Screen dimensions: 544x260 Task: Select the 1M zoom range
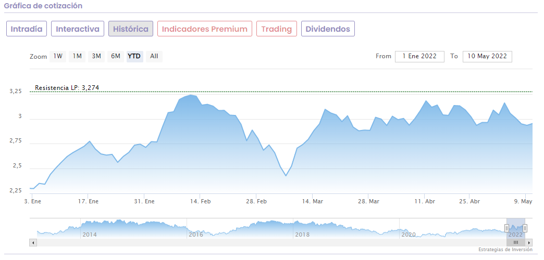[77, 56]
